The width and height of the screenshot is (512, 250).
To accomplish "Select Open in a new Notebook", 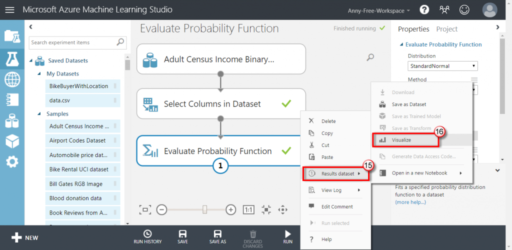I will [422, 173].
